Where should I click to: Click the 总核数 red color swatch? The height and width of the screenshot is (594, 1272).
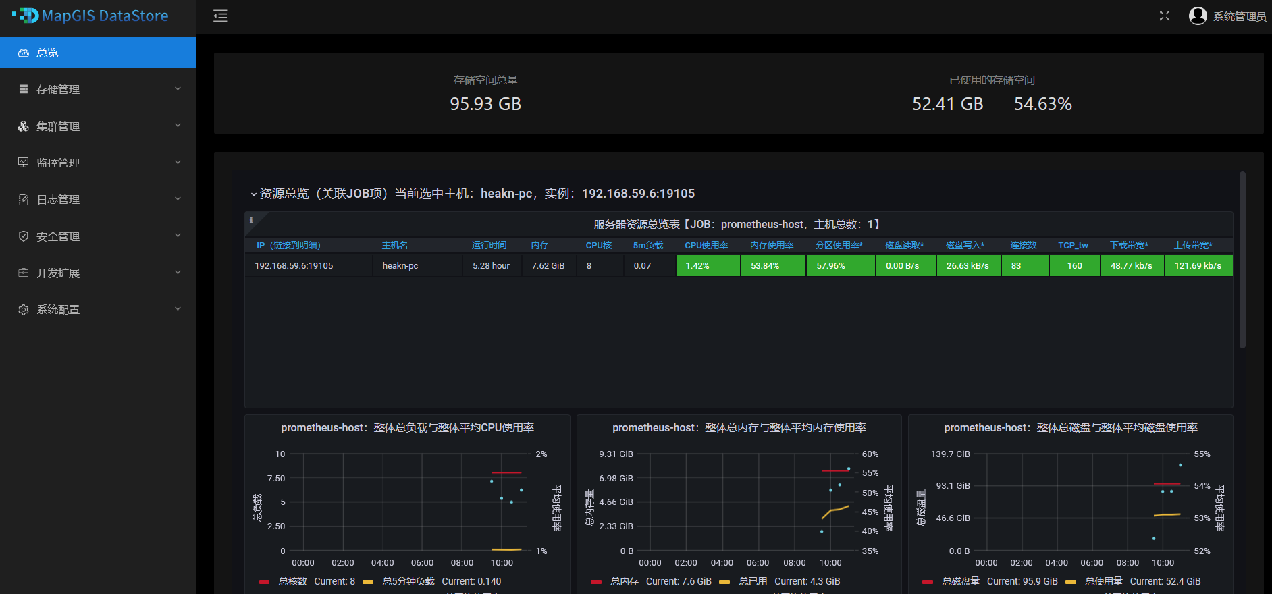click(265, 582)
